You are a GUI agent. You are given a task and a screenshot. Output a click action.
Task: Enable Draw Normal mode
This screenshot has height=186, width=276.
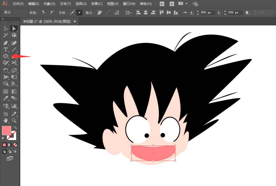(x=4, y=151)
